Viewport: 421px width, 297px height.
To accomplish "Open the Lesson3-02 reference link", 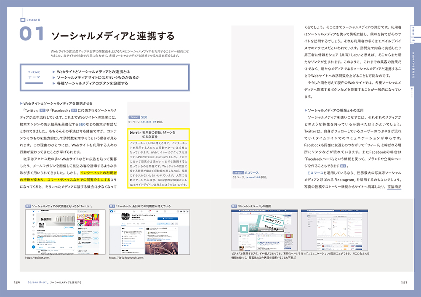I will (149, 122).
